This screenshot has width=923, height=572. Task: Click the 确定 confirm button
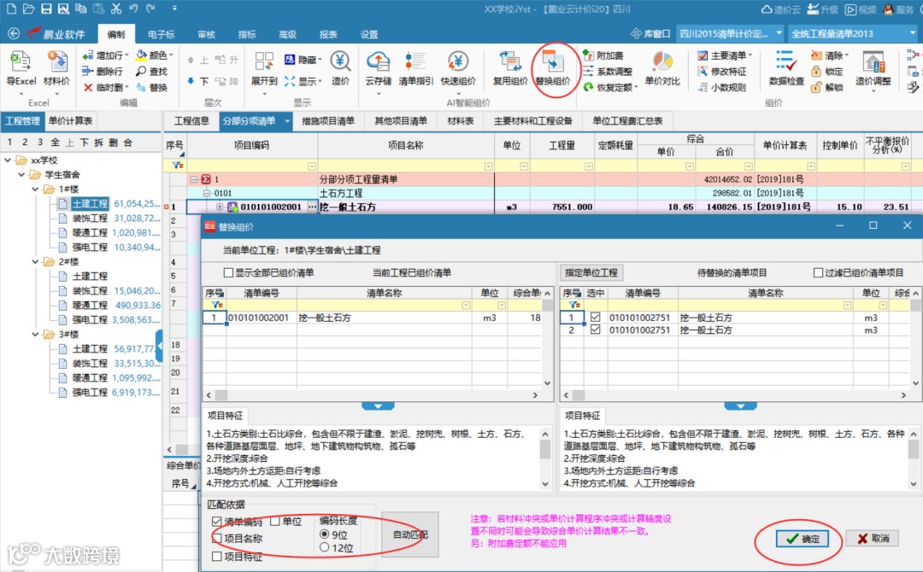(802, 539)
